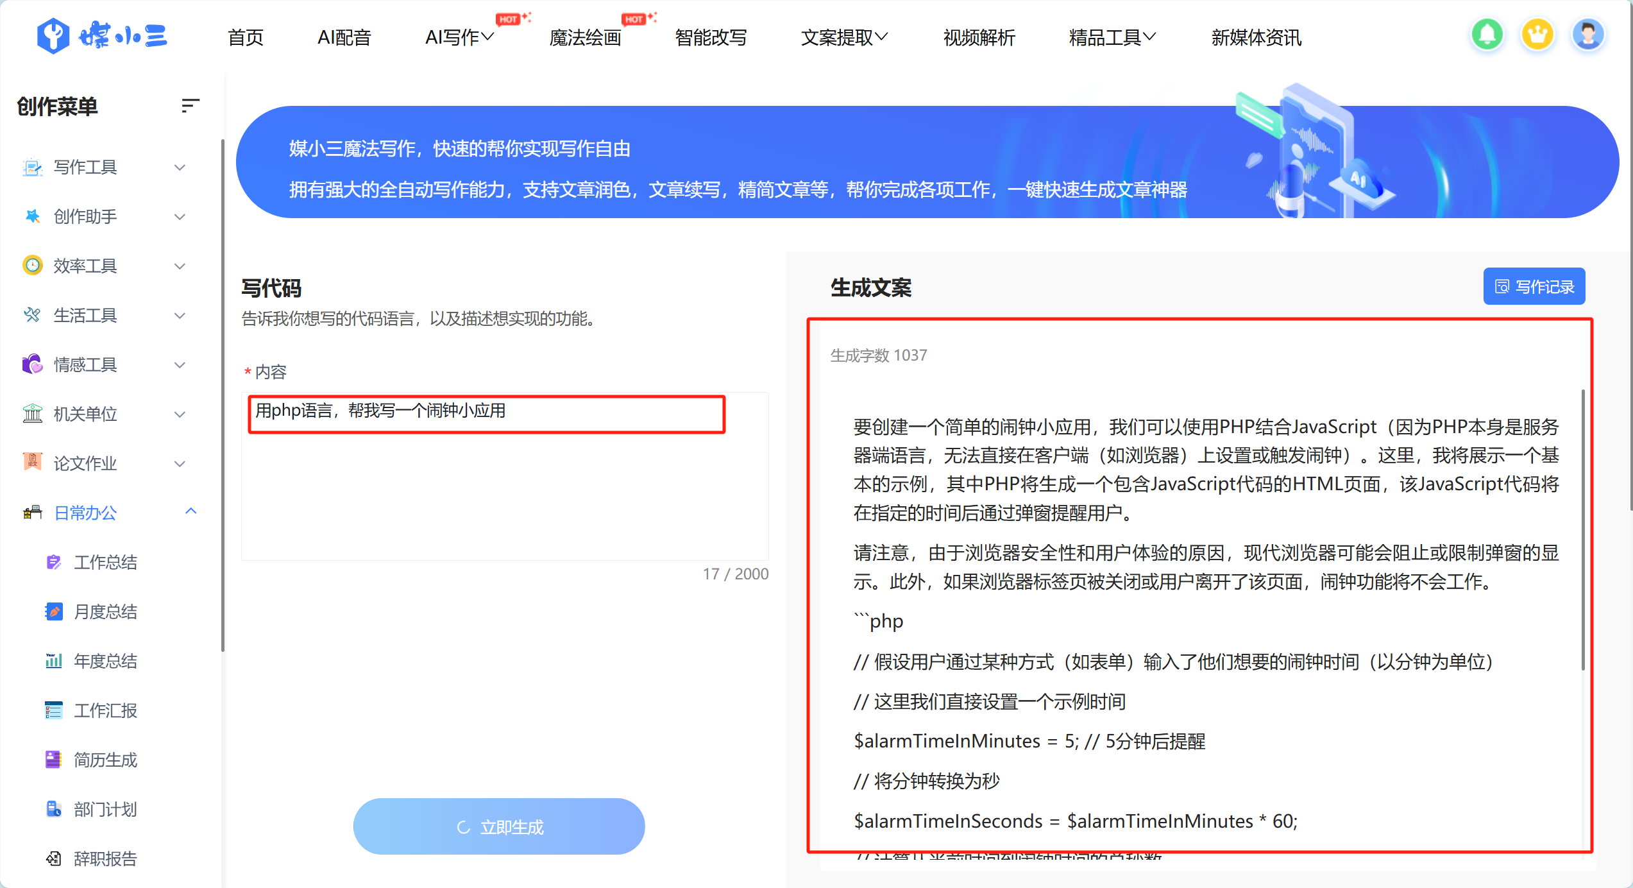Click the 机关单位 building icon
The width and height of the screenshot is (1633, 888).
(32, 414)
